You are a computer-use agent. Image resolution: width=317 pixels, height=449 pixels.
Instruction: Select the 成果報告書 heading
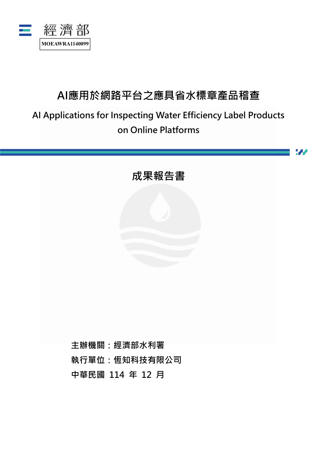pyautogui.click(x=158, y=176)
